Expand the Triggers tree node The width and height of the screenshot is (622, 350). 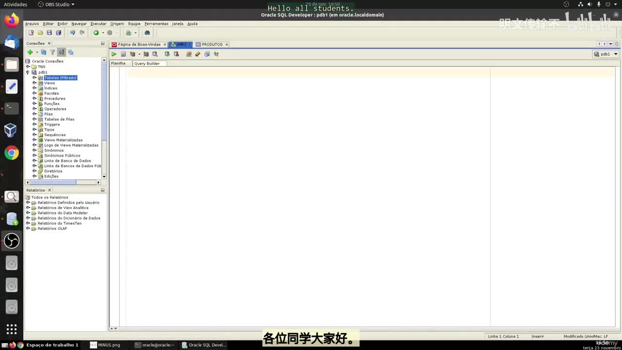35,124
